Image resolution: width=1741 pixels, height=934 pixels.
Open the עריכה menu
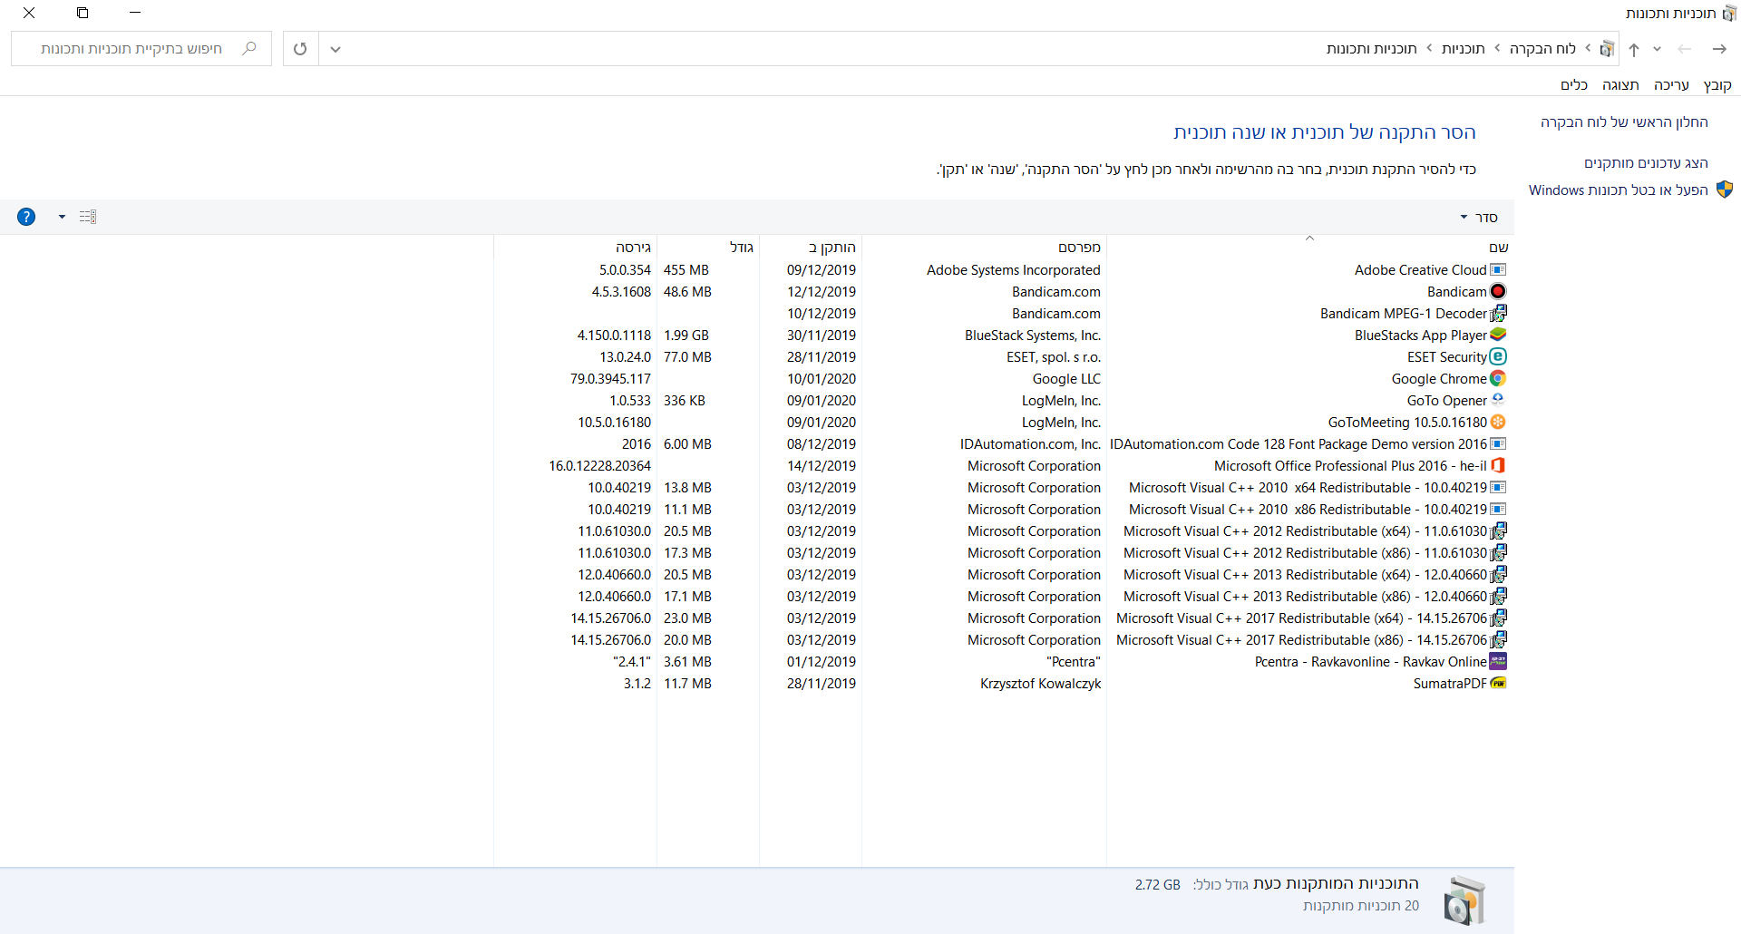pos(1671,85)
